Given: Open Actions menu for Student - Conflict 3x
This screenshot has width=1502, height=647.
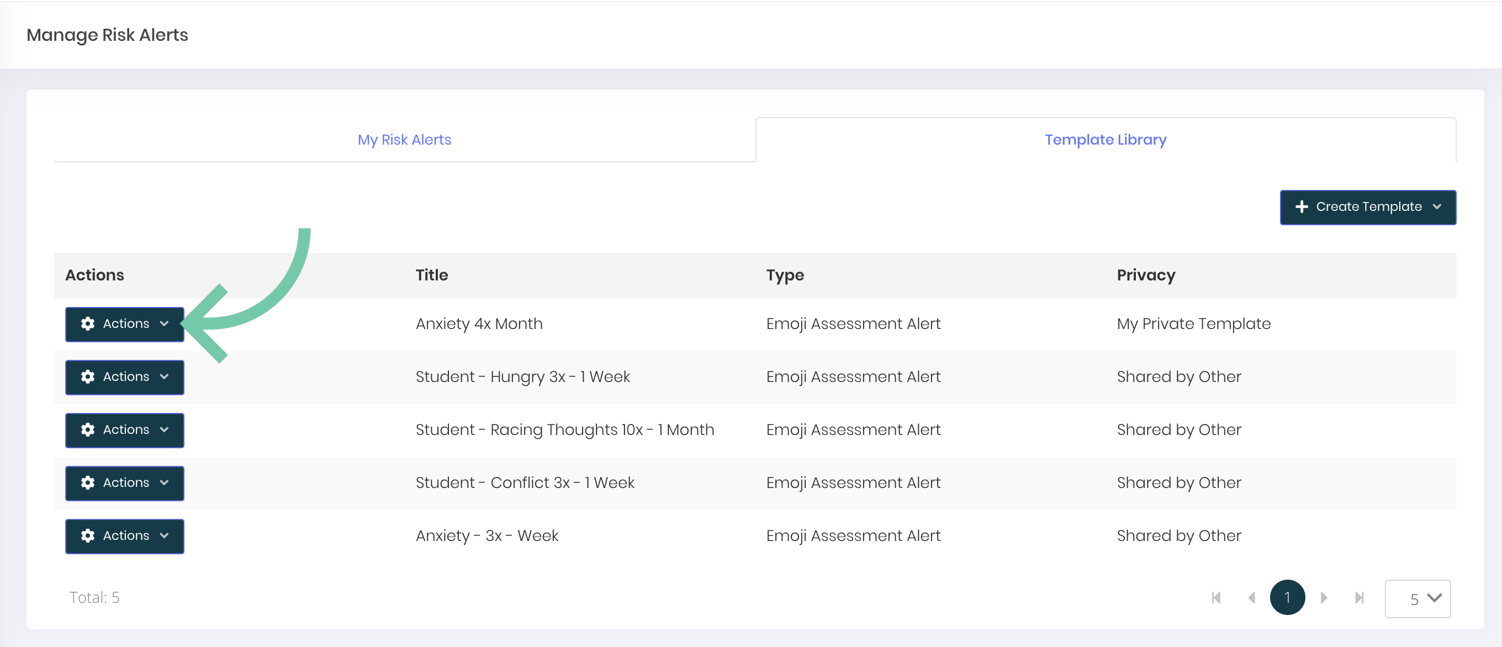Looking at the screenshot, I should click(x=124, y=483).
